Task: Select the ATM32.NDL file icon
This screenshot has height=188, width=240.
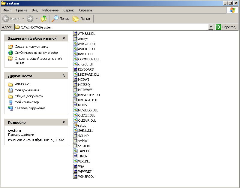Action: [75, 34]
